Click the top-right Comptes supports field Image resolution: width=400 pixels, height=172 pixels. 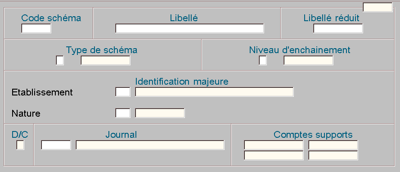[333, 145]
